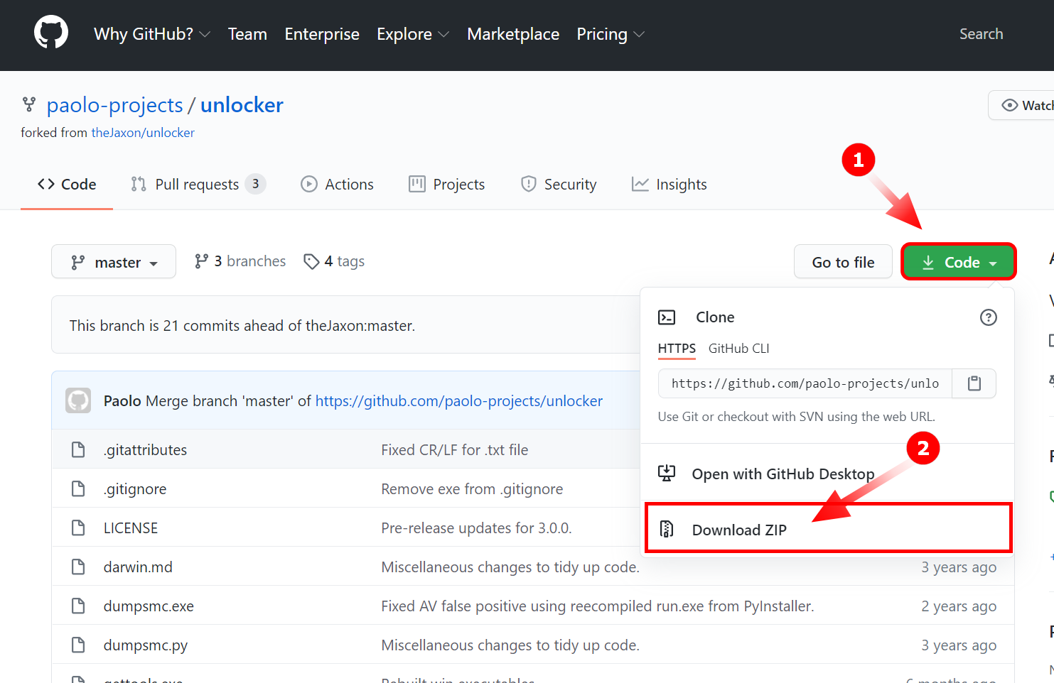Open commit 'Remove exe from .gitignore'

pos(472,489)
